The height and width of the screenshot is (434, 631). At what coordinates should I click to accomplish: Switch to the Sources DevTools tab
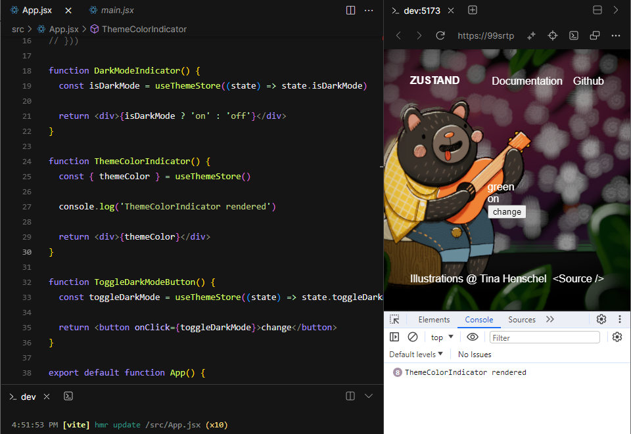(x=521, y=320)
